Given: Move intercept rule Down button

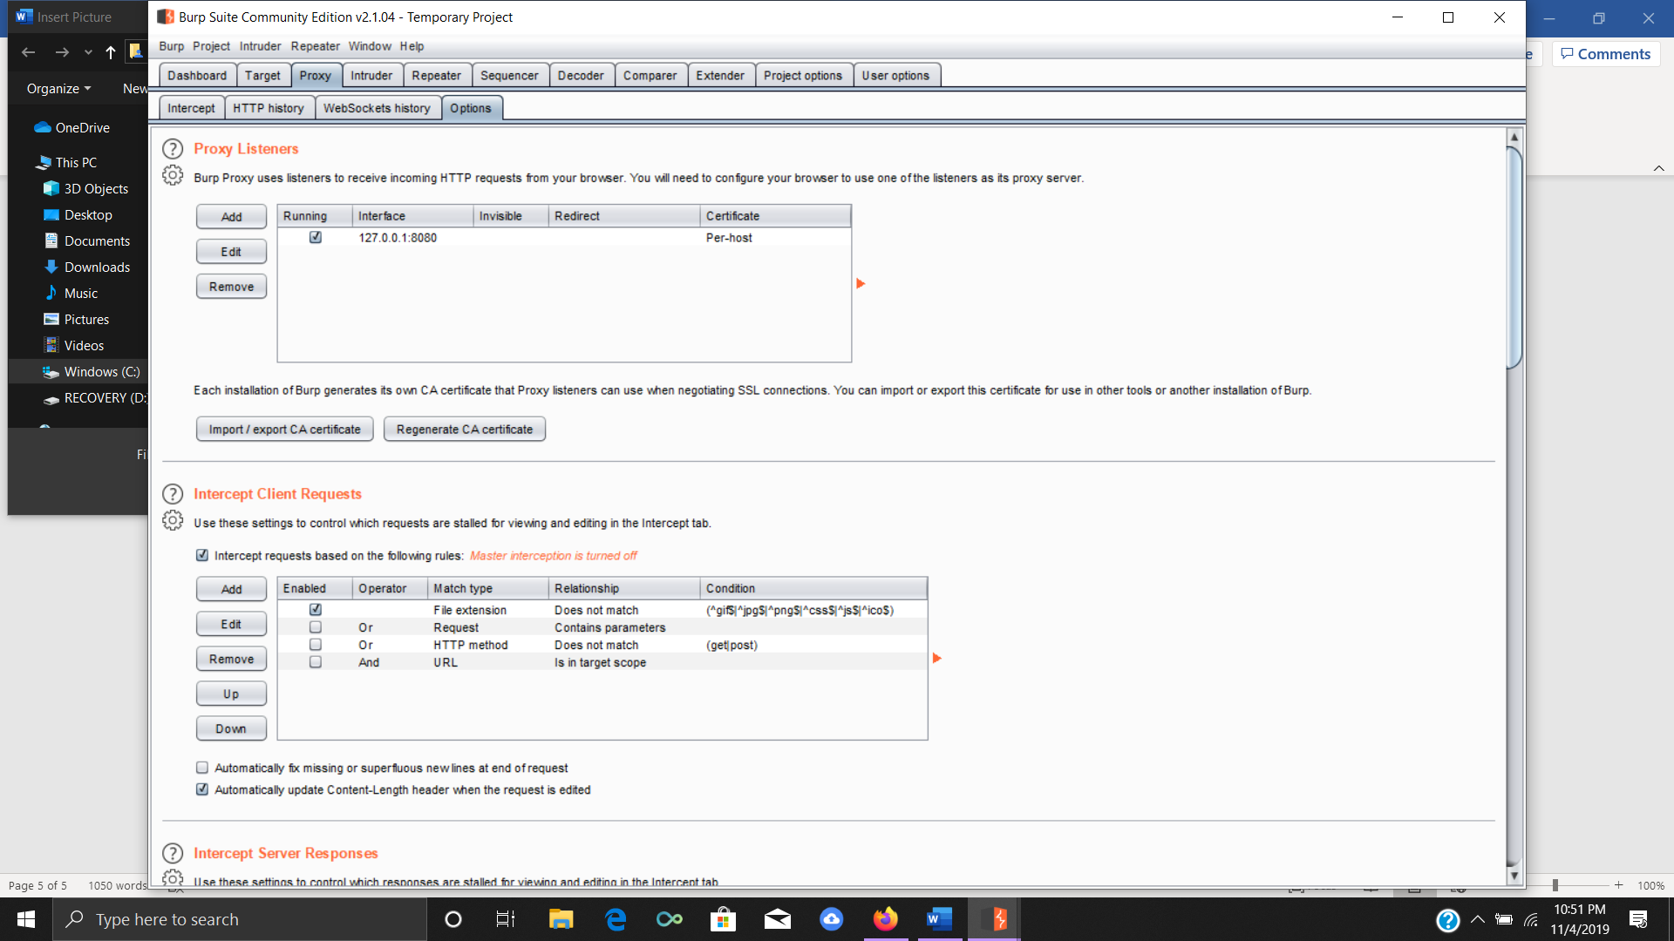Looking at the screenshot, I should coord(231,729).
